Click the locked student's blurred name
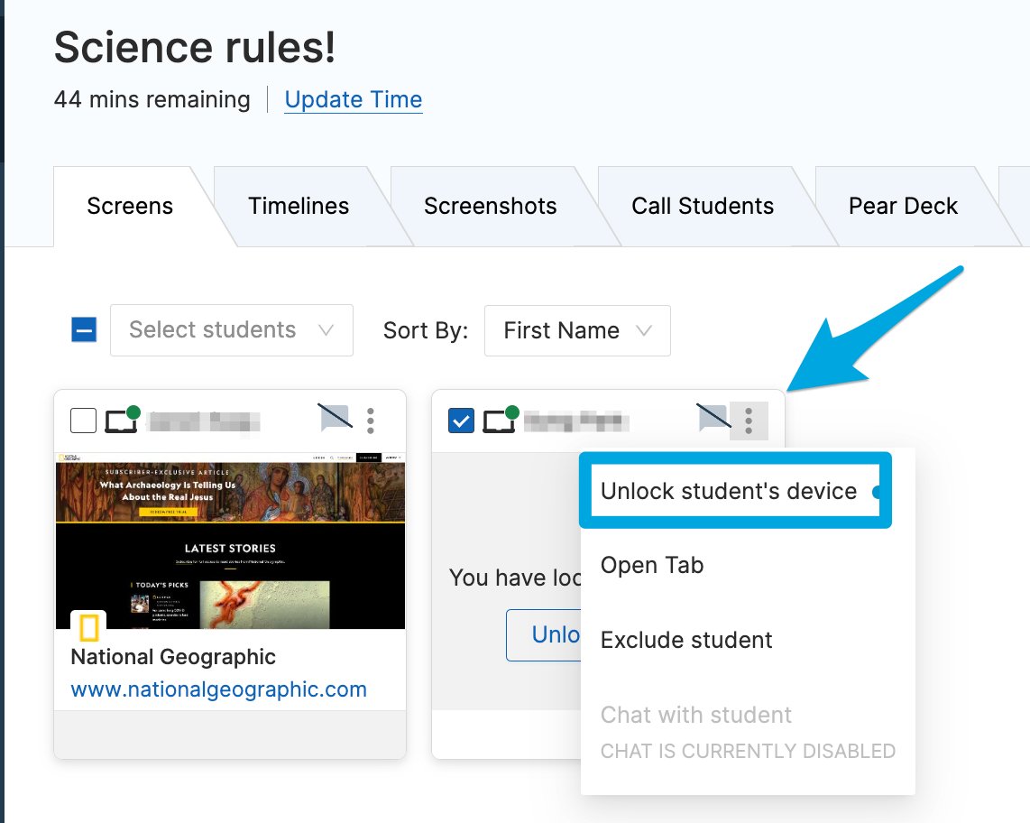Image resolution: width=1030 pixels, height=823 pixels. click(x=576, y=421)
